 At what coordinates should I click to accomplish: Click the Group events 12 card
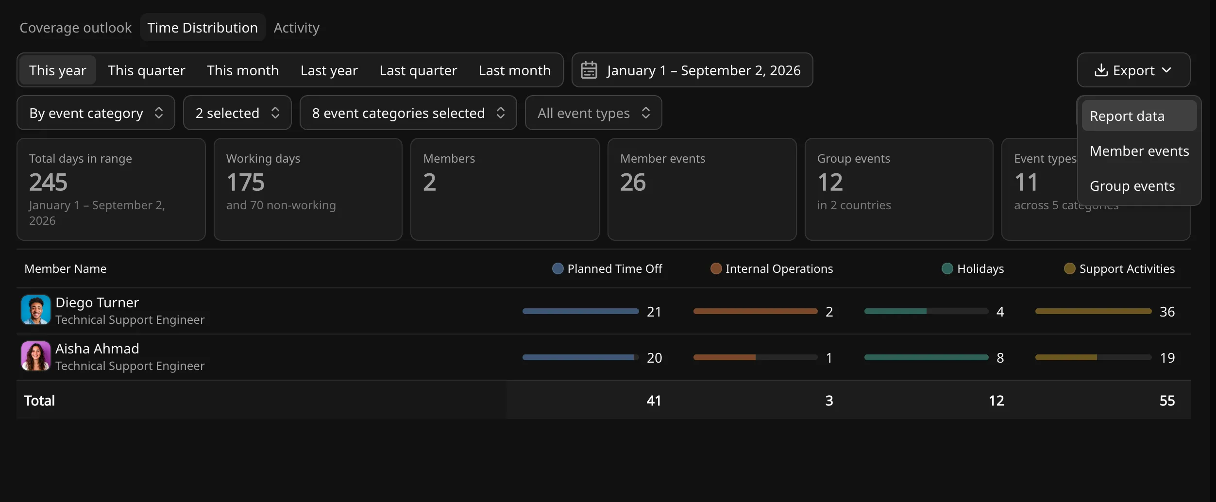898,189
